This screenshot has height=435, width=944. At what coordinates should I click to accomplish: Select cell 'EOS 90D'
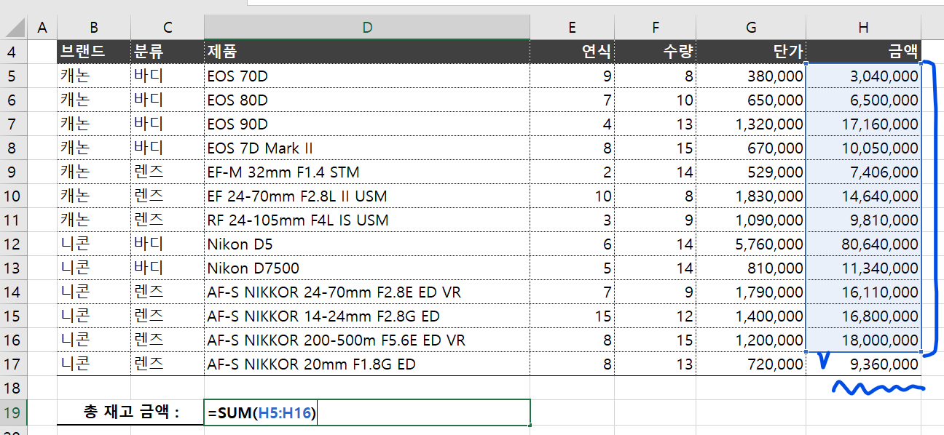pos(367,124)
